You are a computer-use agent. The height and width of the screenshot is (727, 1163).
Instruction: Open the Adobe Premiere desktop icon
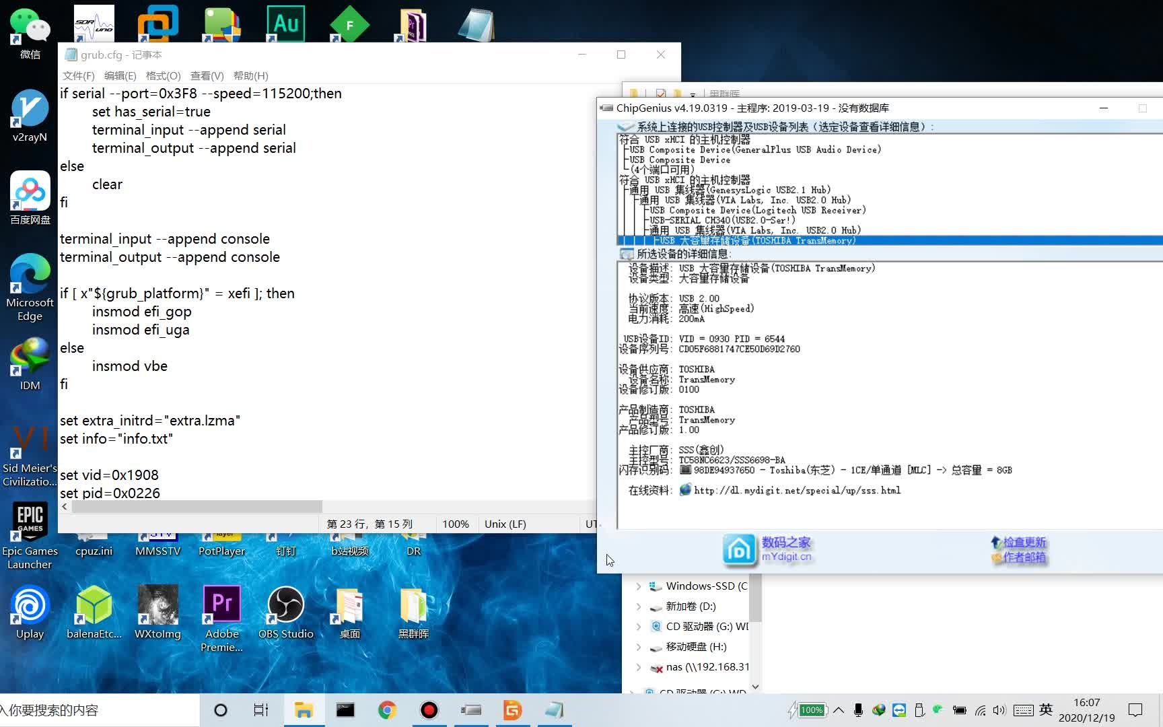pyautogui.click(x=221, y=619)
